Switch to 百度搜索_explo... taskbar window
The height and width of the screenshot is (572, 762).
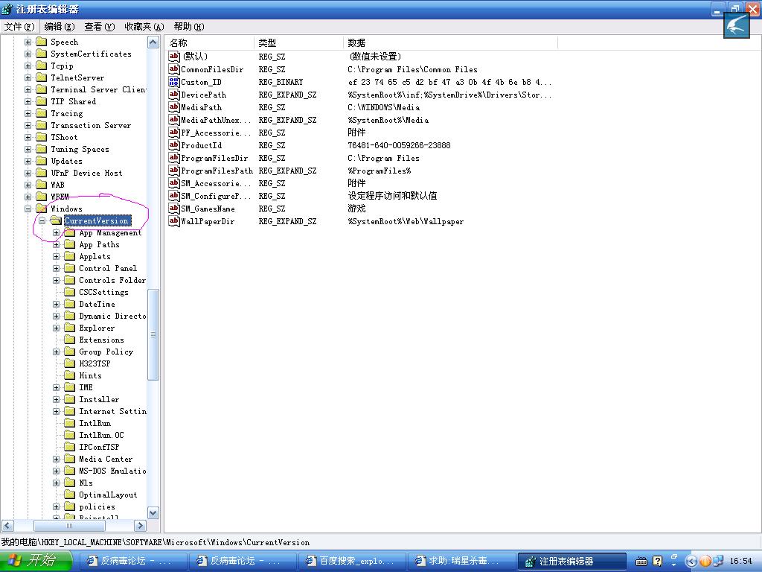coord(350,562)
